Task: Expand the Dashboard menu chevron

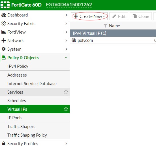Action: coord(66,15)
